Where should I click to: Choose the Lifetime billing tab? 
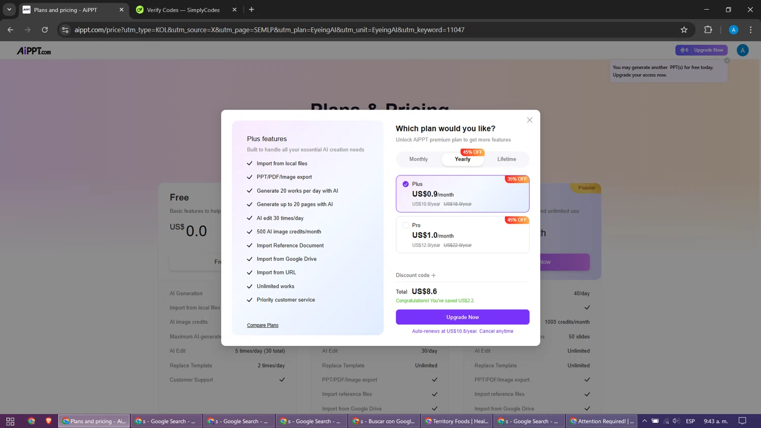506,159
